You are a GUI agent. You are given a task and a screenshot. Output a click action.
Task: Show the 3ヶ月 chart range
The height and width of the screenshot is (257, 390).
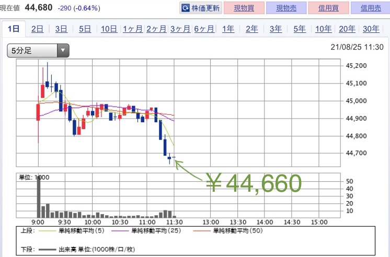click(x=180, y=29)
